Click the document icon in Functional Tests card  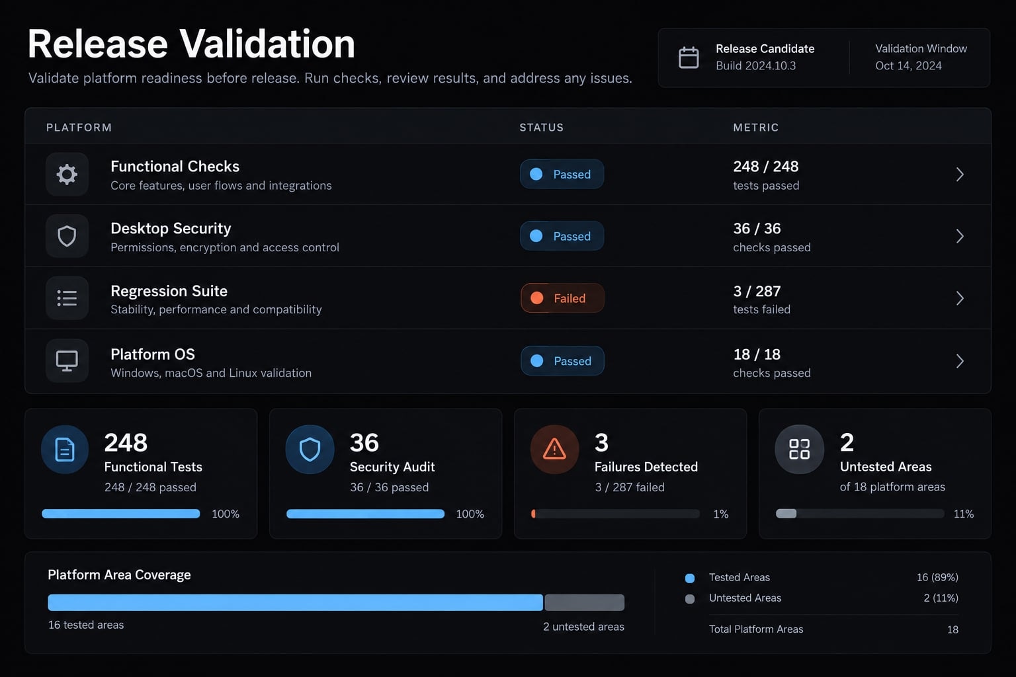point(65,450)
